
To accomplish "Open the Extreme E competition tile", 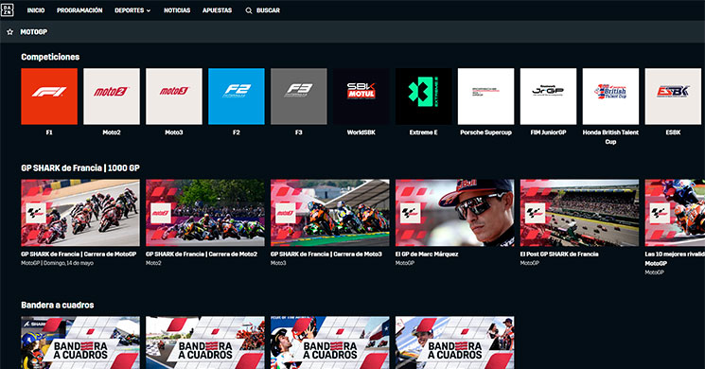I will [x=424, y=97].
